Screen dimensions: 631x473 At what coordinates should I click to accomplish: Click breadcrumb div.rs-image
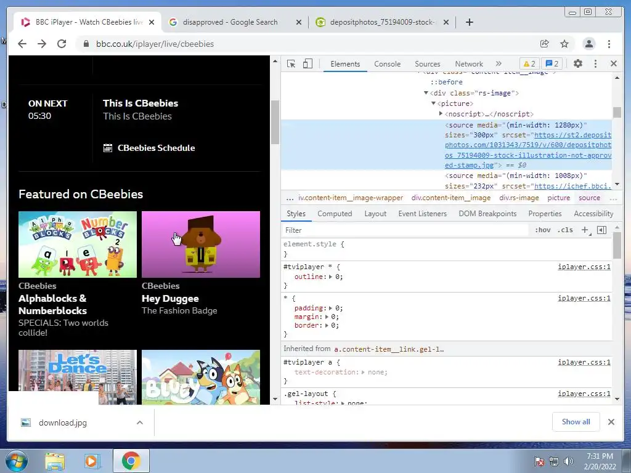[519, 198]
